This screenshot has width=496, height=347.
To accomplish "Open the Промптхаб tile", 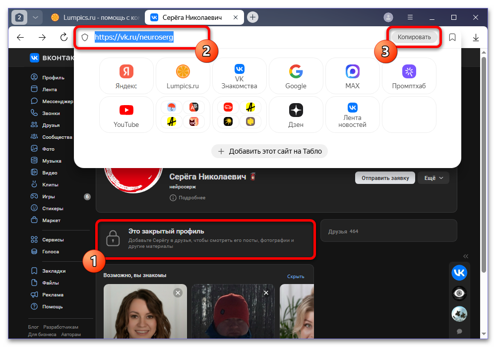I will [409, 76].
